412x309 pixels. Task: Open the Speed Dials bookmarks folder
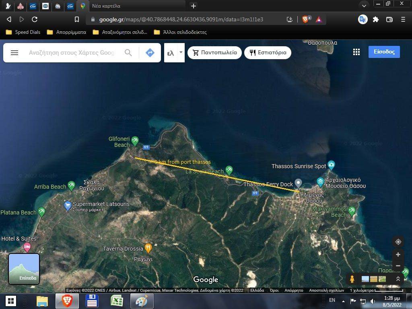click(x=23, y=32)
